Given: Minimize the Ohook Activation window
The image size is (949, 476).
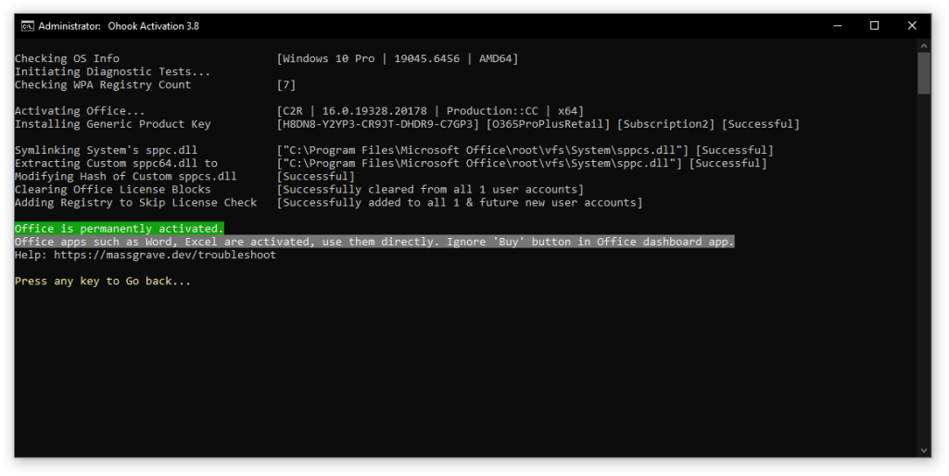Looking at the screenshot, I should pos(831,26).
